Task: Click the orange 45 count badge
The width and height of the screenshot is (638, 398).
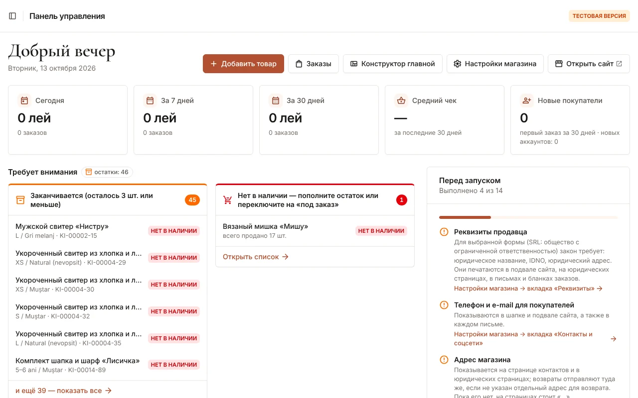Action: pos(192,200)
